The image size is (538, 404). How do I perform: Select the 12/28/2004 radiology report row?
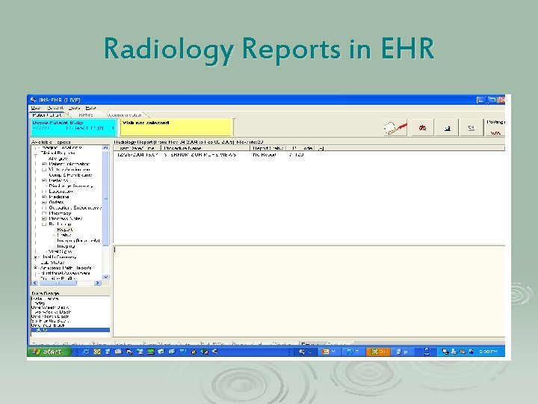(210, 155)
